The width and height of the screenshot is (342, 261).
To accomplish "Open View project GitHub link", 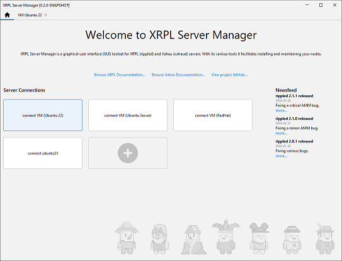I will 229,74.
